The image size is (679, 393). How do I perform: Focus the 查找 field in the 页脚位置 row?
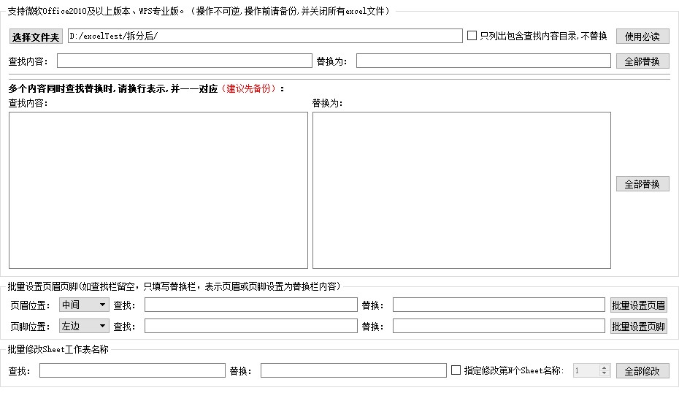(x=250, y=326)
